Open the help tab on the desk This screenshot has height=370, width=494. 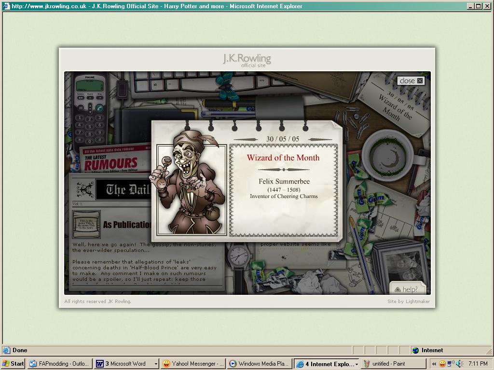click(408, 289)
